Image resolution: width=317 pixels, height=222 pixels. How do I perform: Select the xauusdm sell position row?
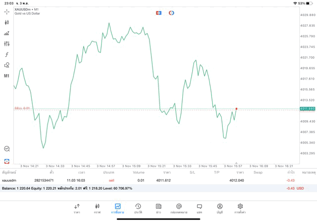point(149,180)
